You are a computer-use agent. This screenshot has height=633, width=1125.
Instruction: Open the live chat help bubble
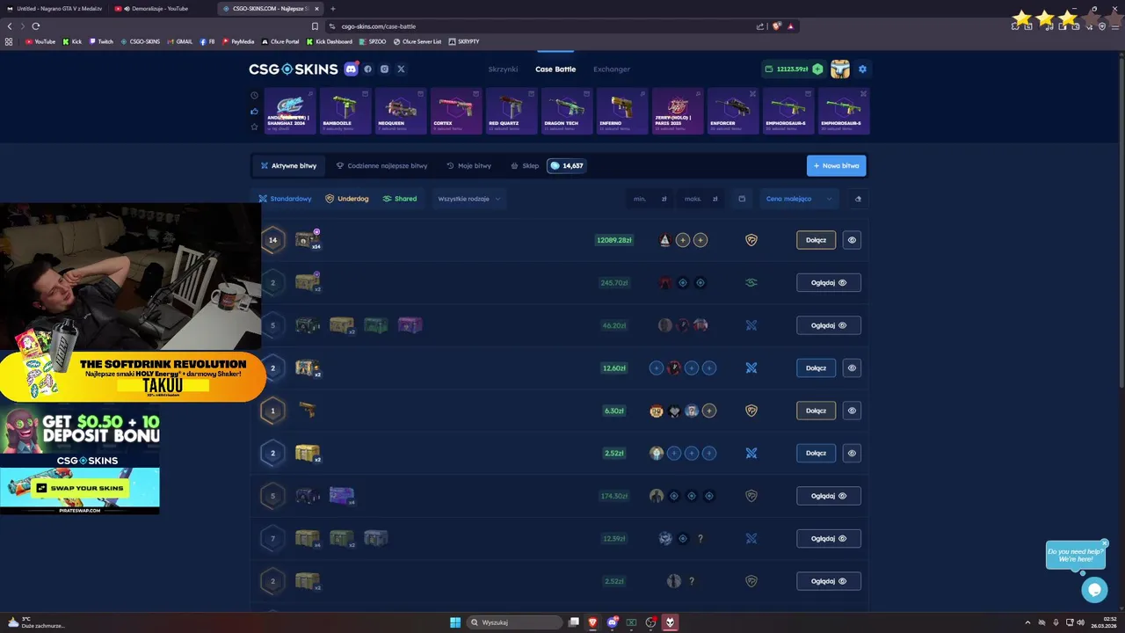click(1094, 590)
